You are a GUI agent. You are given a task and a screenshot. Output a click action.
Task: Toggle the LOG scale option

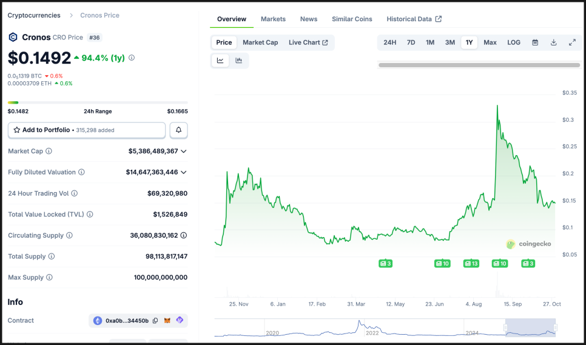(514, 42)
